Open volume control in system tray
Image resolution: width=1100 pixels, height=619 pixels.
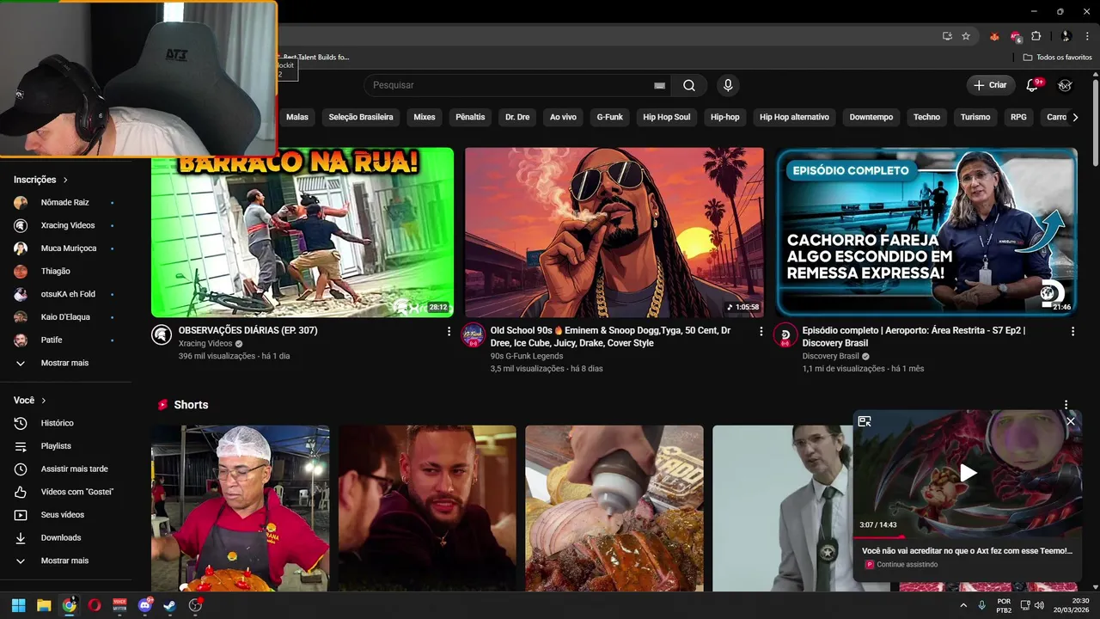coord(1040,605)
